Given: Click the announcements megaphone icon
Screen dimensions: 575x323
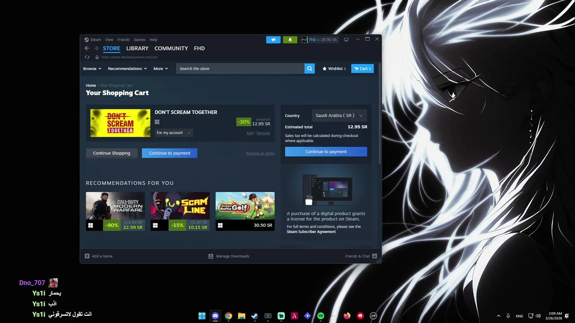Looking at the screenshot, I should click(273, 39).
